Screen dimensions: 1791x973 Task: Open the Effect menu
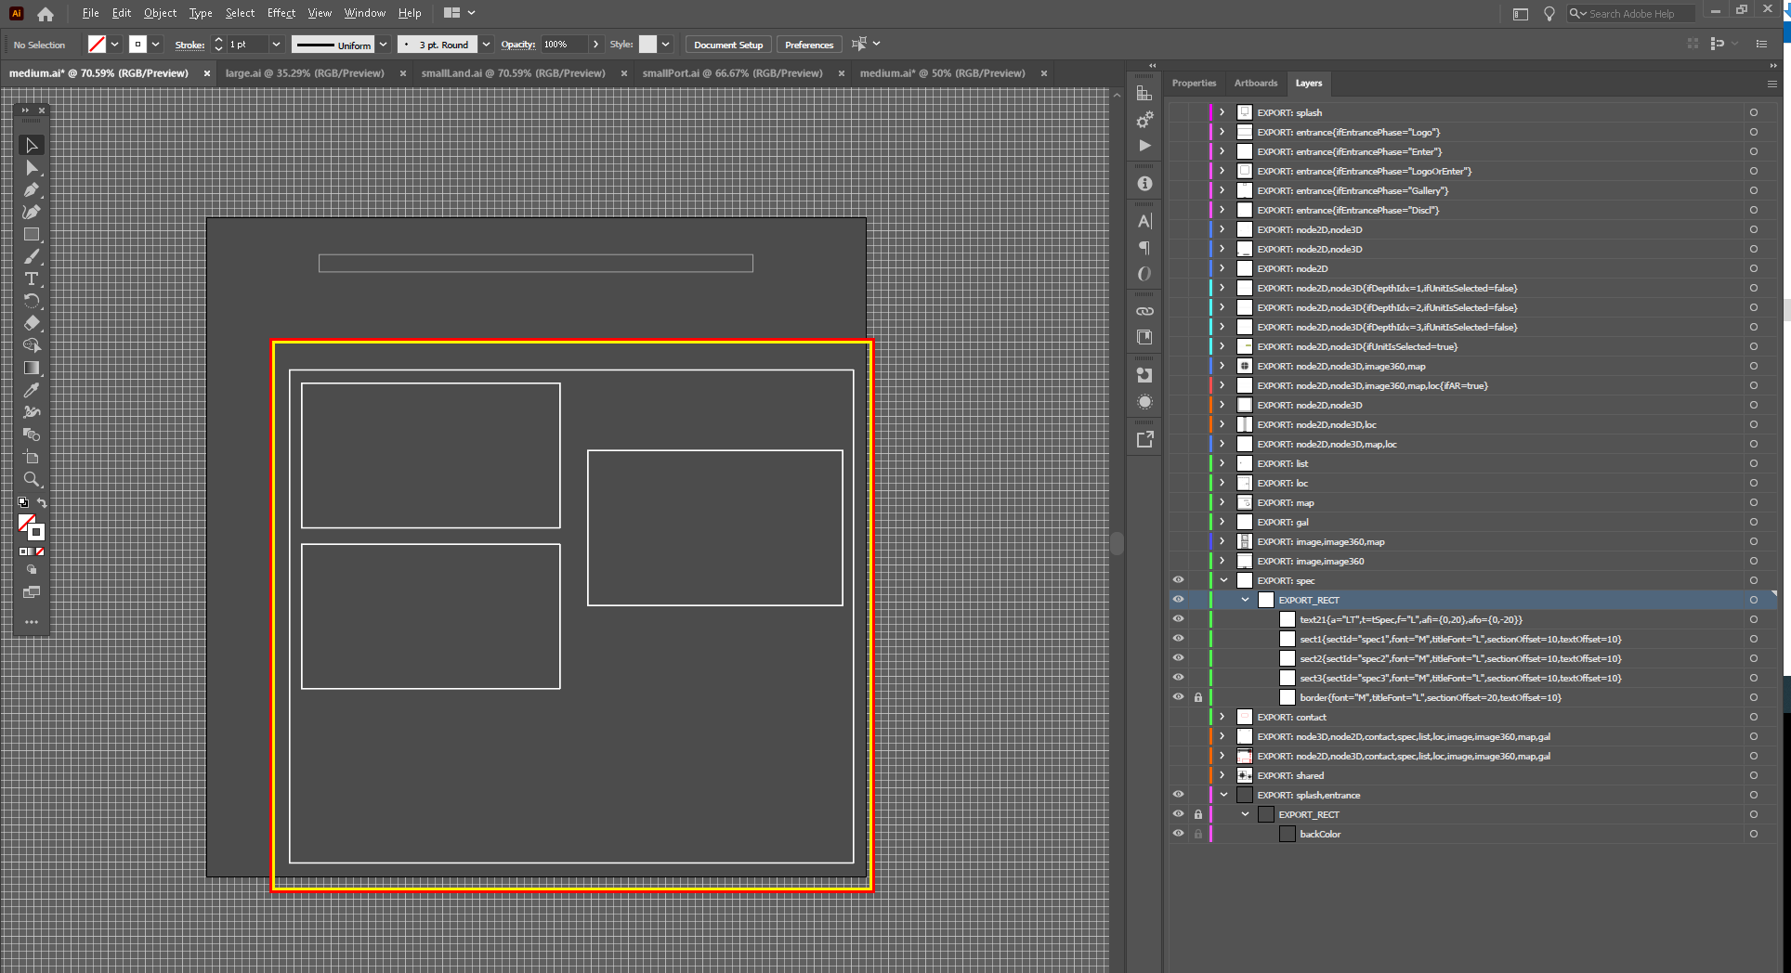tap(281, 13)
